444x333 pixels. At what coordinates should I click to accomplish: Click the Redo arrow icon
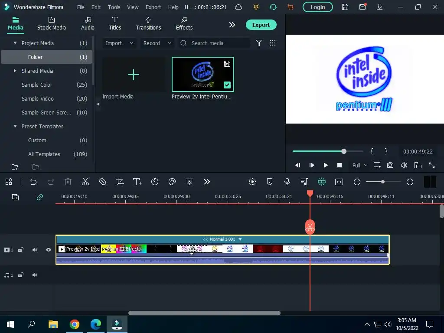(x=51, y=182)
